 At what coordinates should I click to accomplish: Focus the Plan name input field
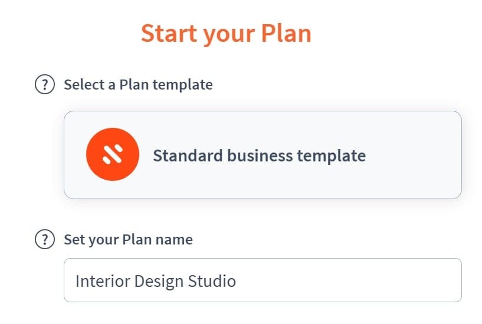pyautogui.click(x=263, y=280)
